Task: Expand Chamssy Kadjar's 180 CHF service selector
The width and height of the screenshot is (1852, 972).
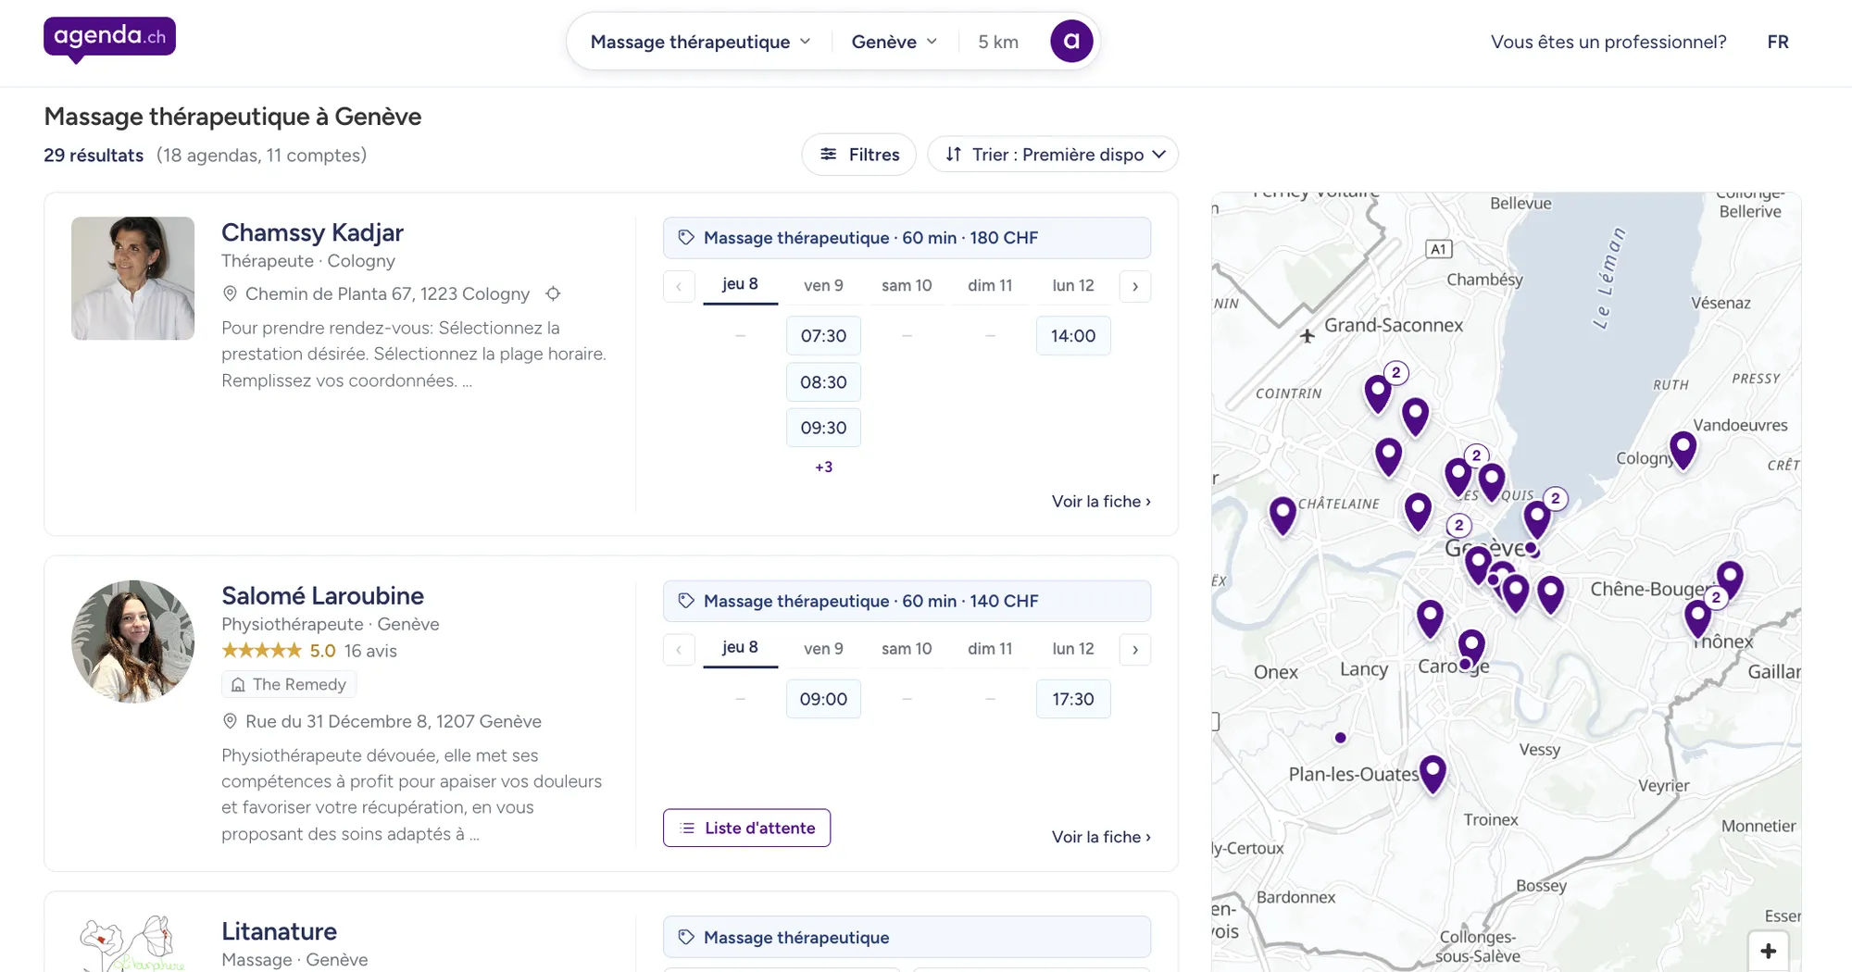Action: coord(907,238)
